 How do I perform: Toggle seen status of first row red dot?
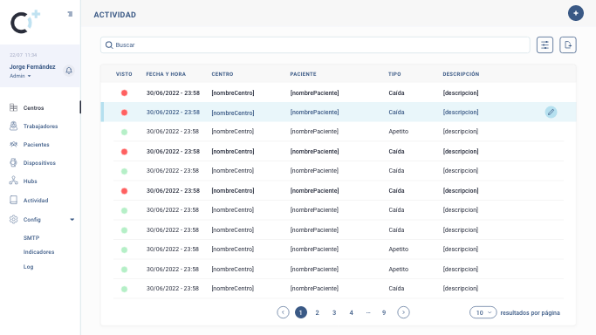pos(124,93)
